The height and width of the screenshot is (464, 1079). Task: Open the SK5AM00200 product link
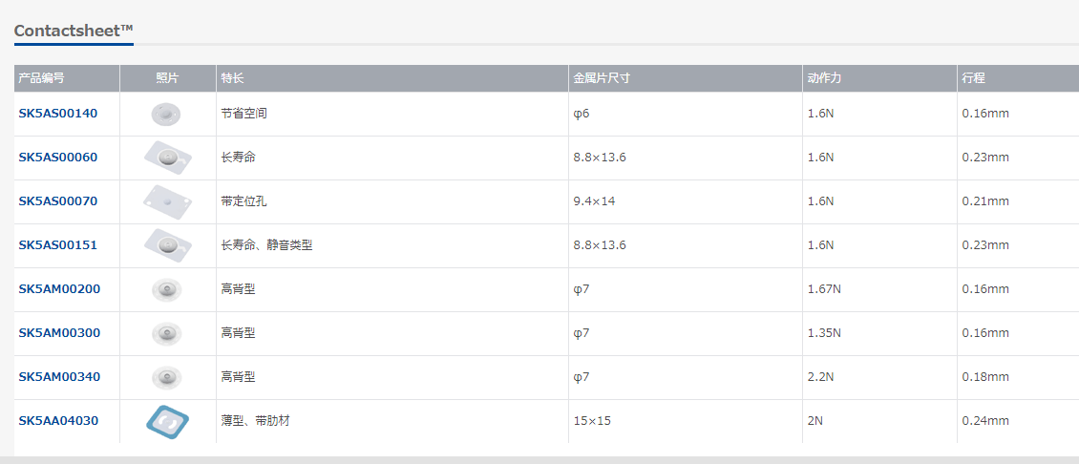coord(59,289)
